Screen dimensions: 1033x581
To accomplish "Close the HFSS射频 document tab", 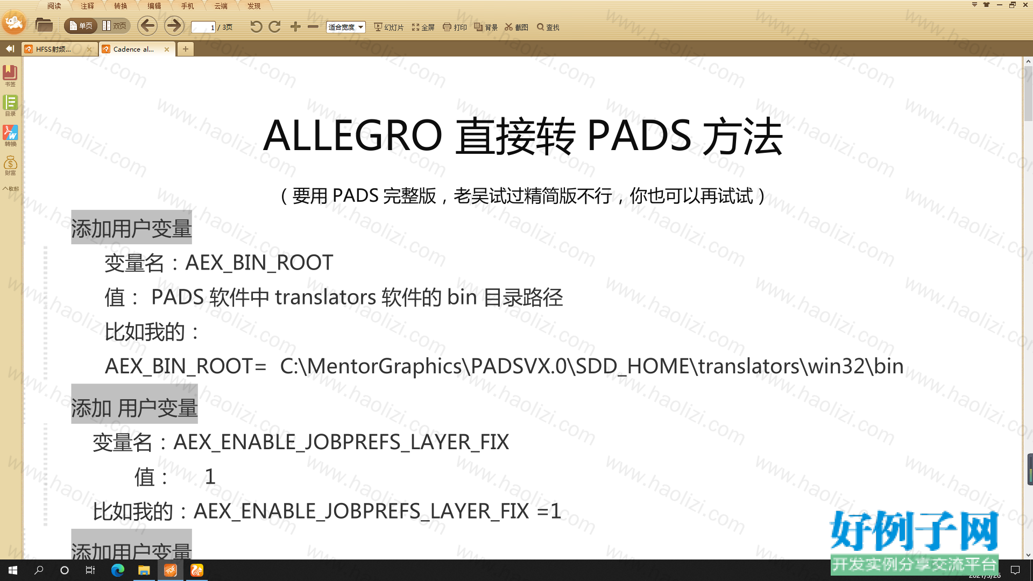I will tap(89, 49).
